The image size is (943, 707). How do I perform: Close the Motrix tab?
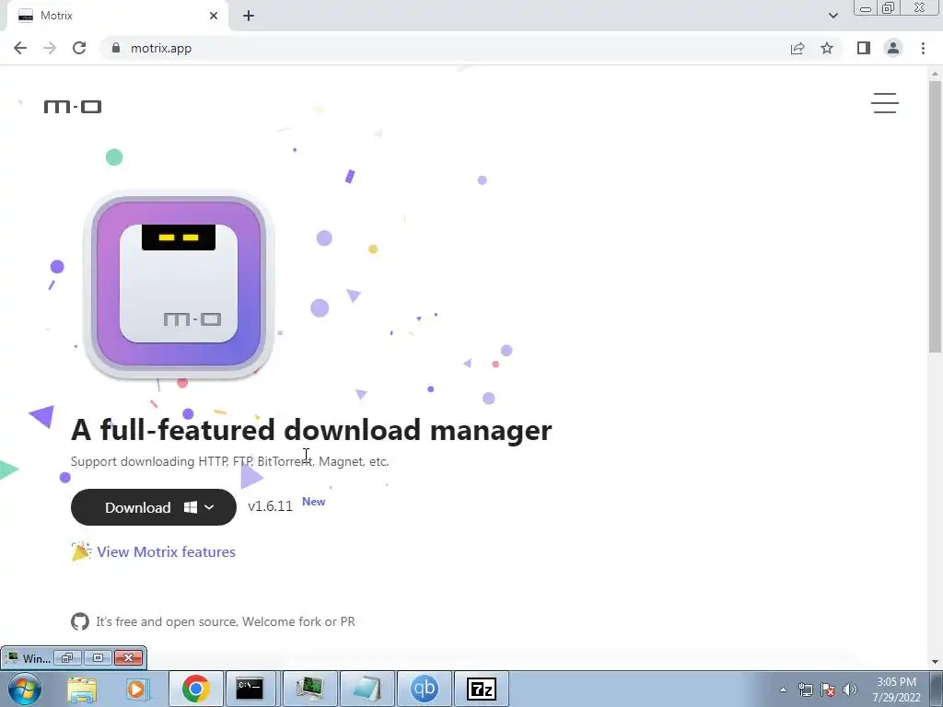[214, 16]
